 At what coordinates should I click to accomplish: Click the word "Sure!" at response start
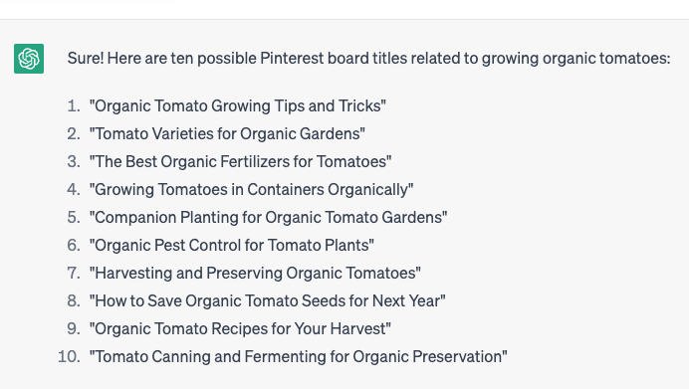86,59
